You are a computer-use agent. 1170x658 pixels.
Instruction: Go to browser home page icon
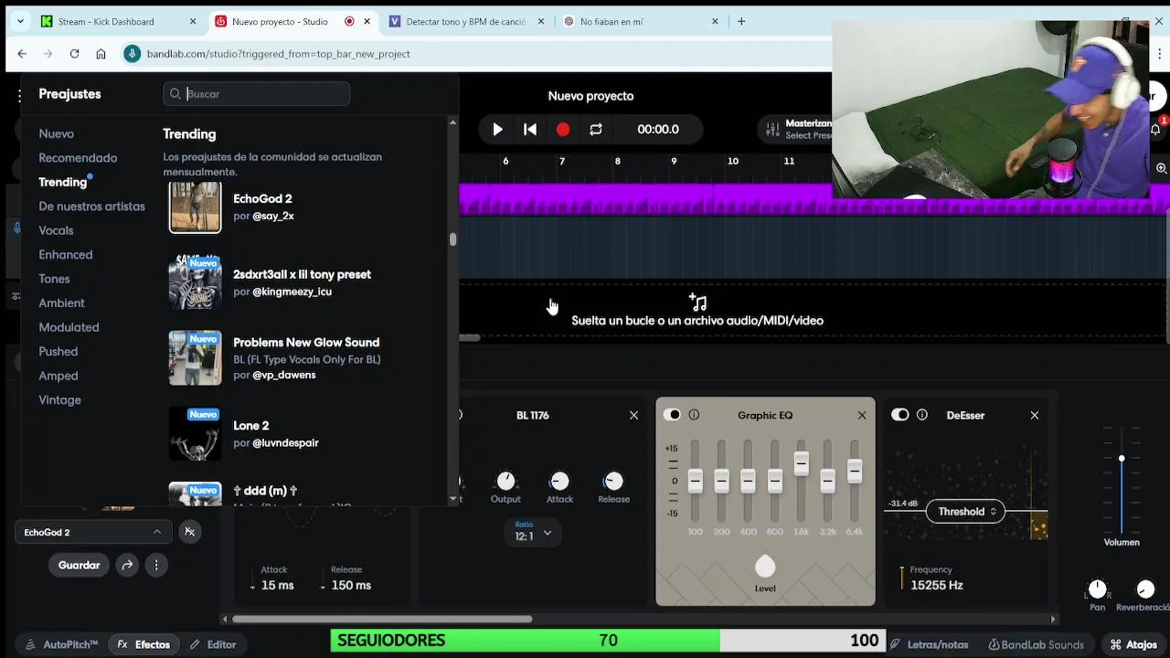click(101, 54)
